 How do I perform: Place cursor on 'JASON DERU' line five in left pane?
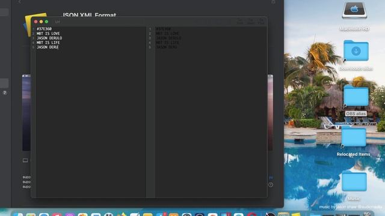[x=48, y=47]
